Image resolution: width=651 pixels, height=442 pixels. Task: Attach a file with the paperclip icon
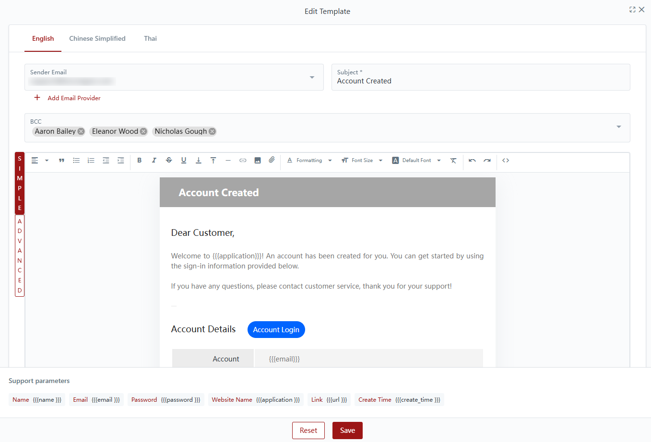pyautogui.click(x=272, y=160)
